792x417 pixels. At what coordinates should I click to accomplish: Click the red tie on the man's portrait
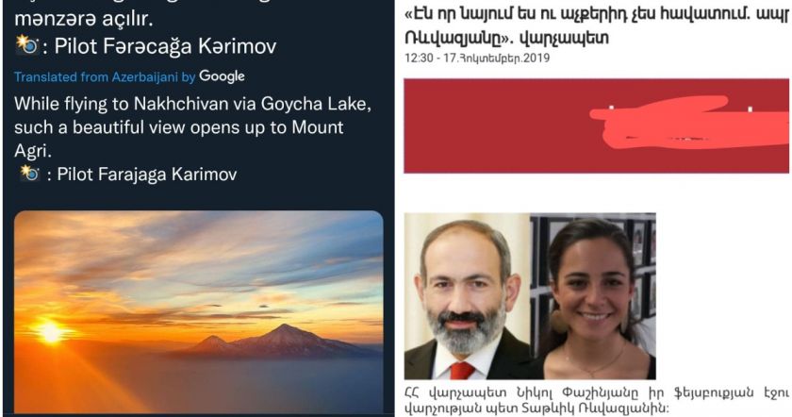461,371
